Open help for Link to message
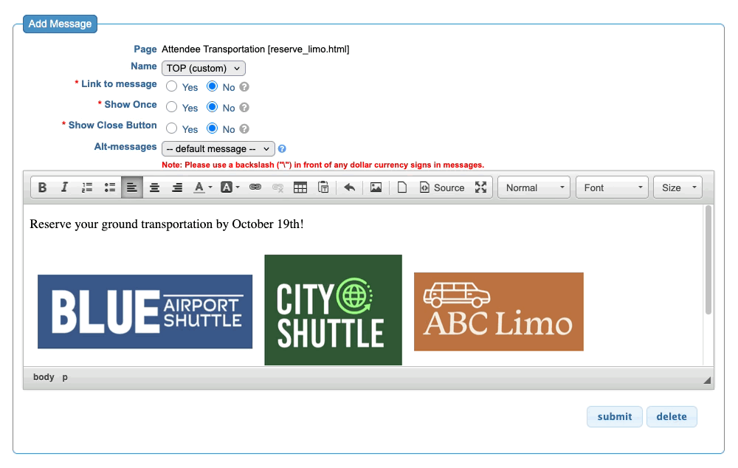The height and width of the screenshot is (468, 738). pos(244,86)
